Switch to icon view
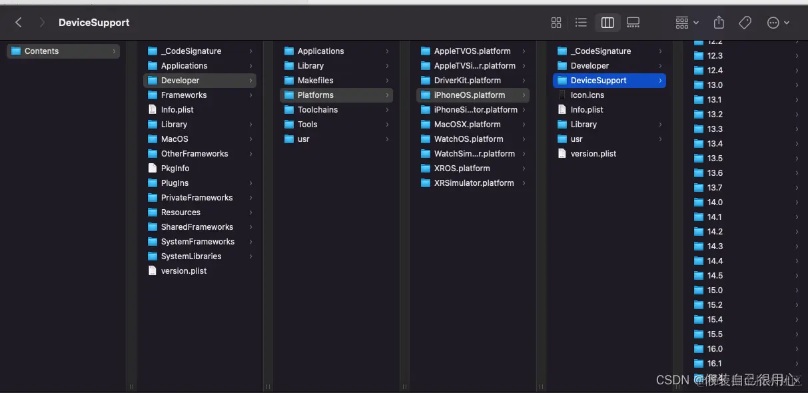The height and width of the screenshot is (393, 808). 556,23
